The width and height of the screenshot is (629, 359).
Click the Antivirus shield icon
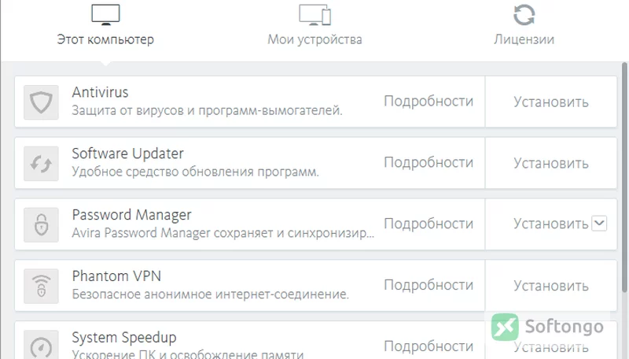pyautogui.click(x=42, y=102)
